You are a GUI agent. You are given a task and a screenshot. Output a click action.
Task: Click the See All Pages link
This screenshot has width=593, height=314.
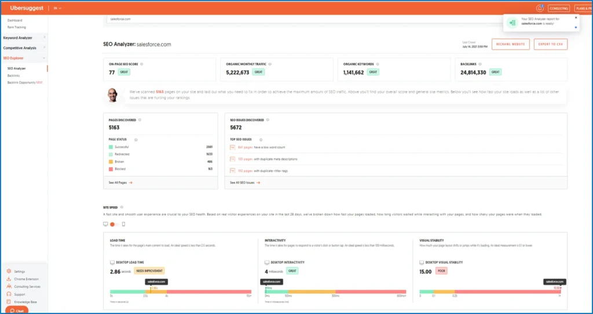click(120, 182)
